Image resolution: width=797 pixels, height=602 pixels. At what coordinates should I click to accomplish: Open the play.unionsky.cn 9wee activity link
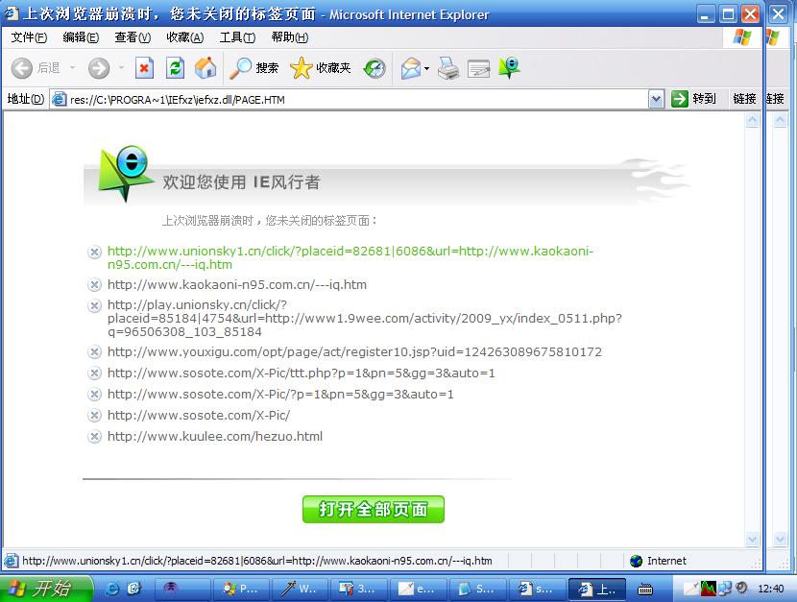(365, 319)
